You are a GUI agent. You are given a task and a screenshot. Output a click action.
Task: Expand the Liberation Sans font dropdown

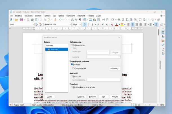[70, 24]
